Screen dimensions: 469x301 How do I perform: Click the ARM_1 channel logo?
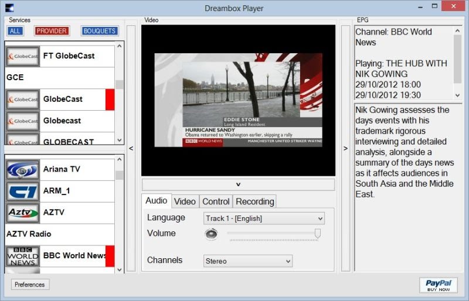click(x=23, y=191)
